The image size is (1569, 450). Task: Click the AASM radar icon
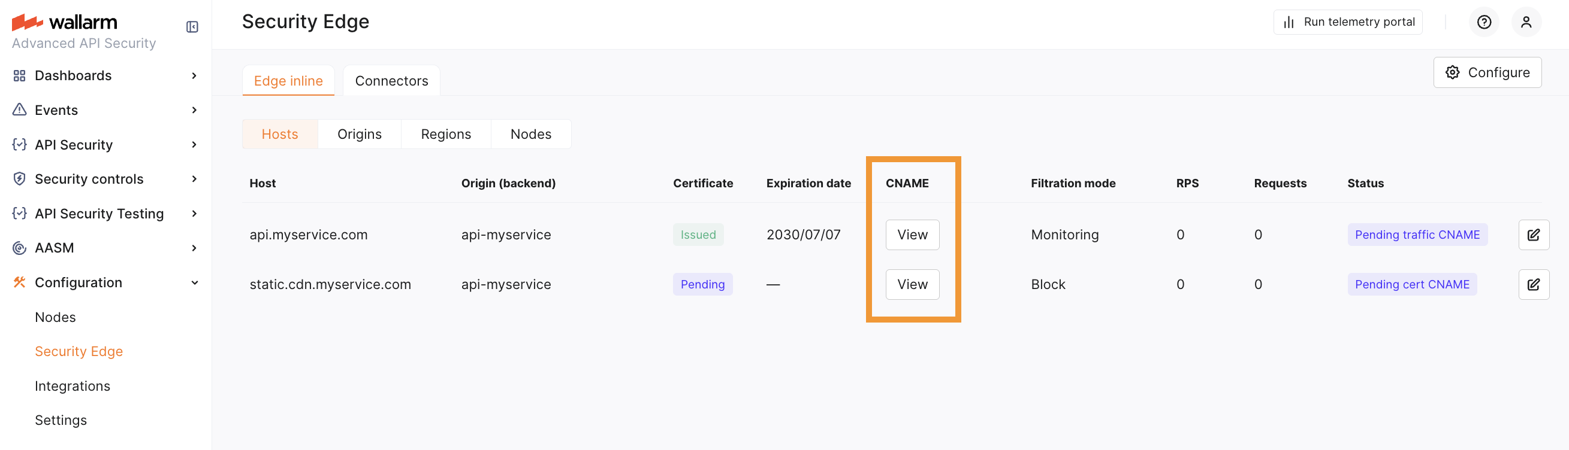pyautogui.click(x=20, y=248)
